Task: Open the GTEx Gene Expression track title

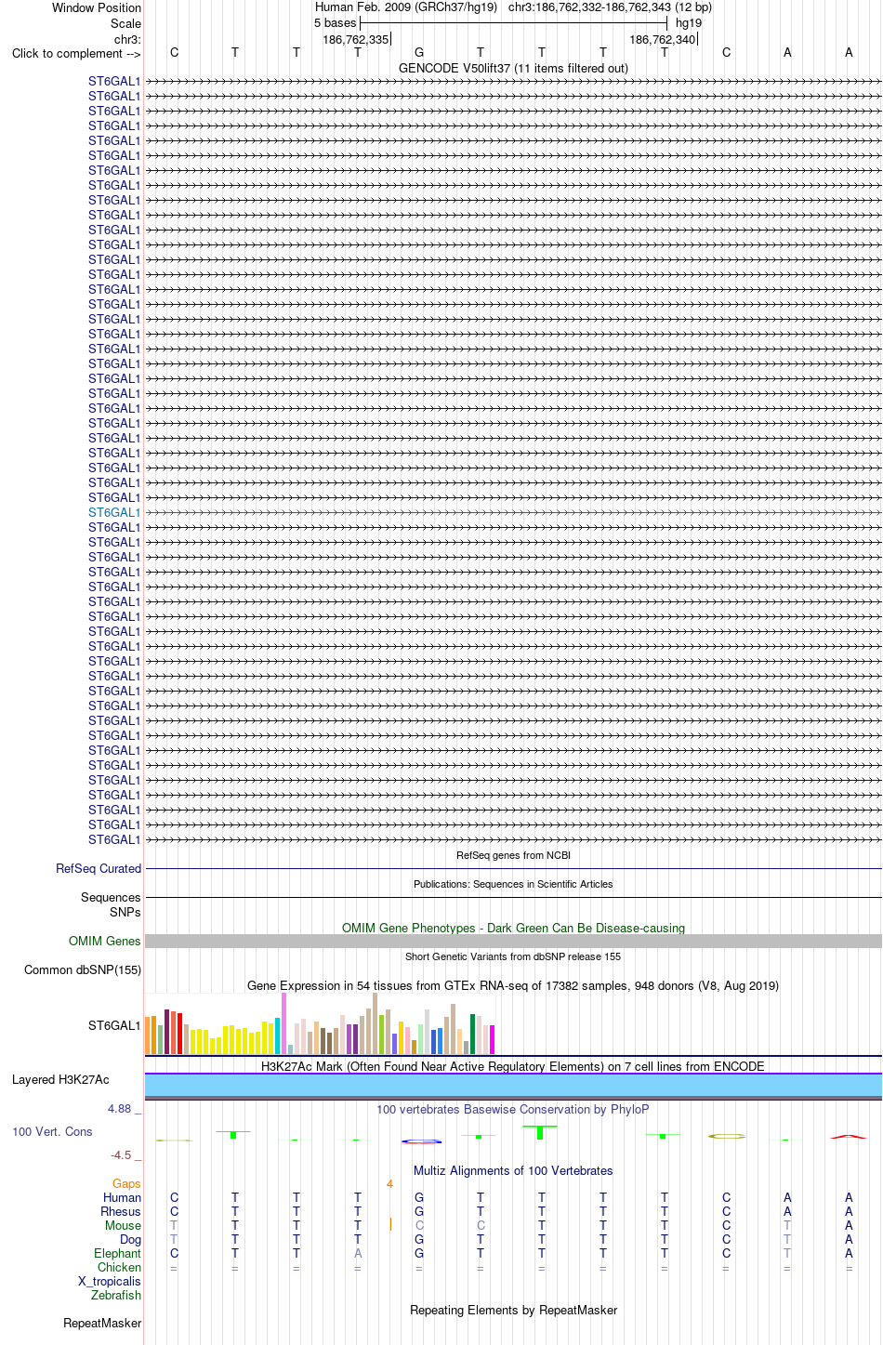Action: [x=513, y=985]
